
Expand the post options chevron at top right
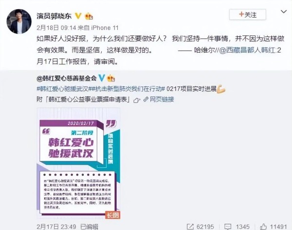[x=284, y=12]
